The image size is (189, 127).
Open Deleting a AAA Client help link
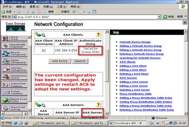point(134,74)
